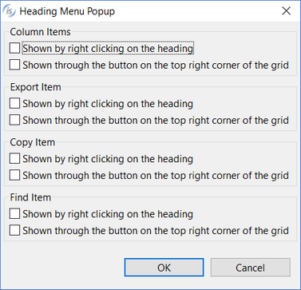301x290 pixels.
Task: Click the Export Item group heading
Action: 36,87
